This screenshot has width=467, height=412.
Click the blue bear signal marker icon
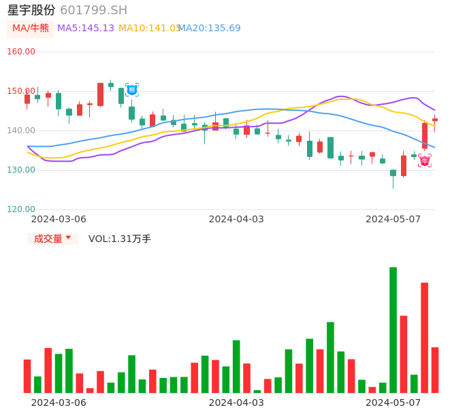pos(131,90)
